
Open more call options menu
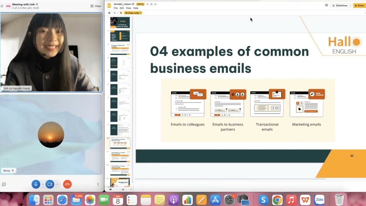point(98,184)
